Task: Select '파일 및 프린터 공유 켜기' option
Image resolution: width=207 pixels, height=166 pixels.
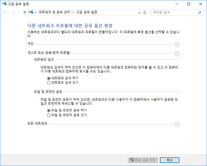Action: click(48, 110)
